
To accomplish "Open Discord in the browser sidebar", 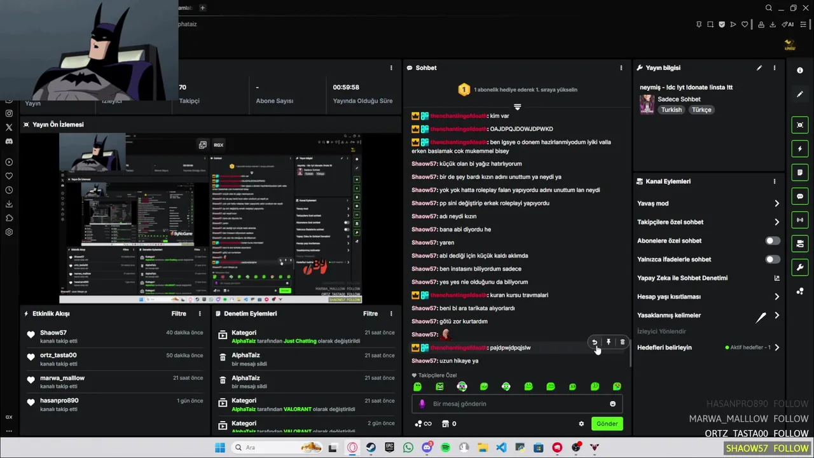I will click(9, 141).
